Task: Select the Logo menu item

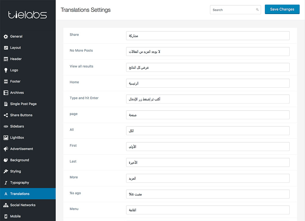Action: point(28,70)
